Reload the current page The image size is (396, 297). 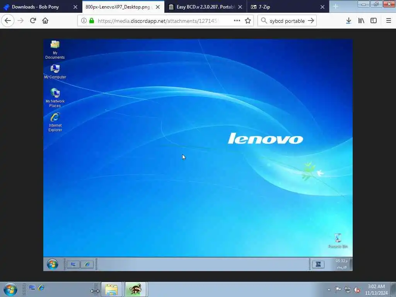click(x=33, y=21)
